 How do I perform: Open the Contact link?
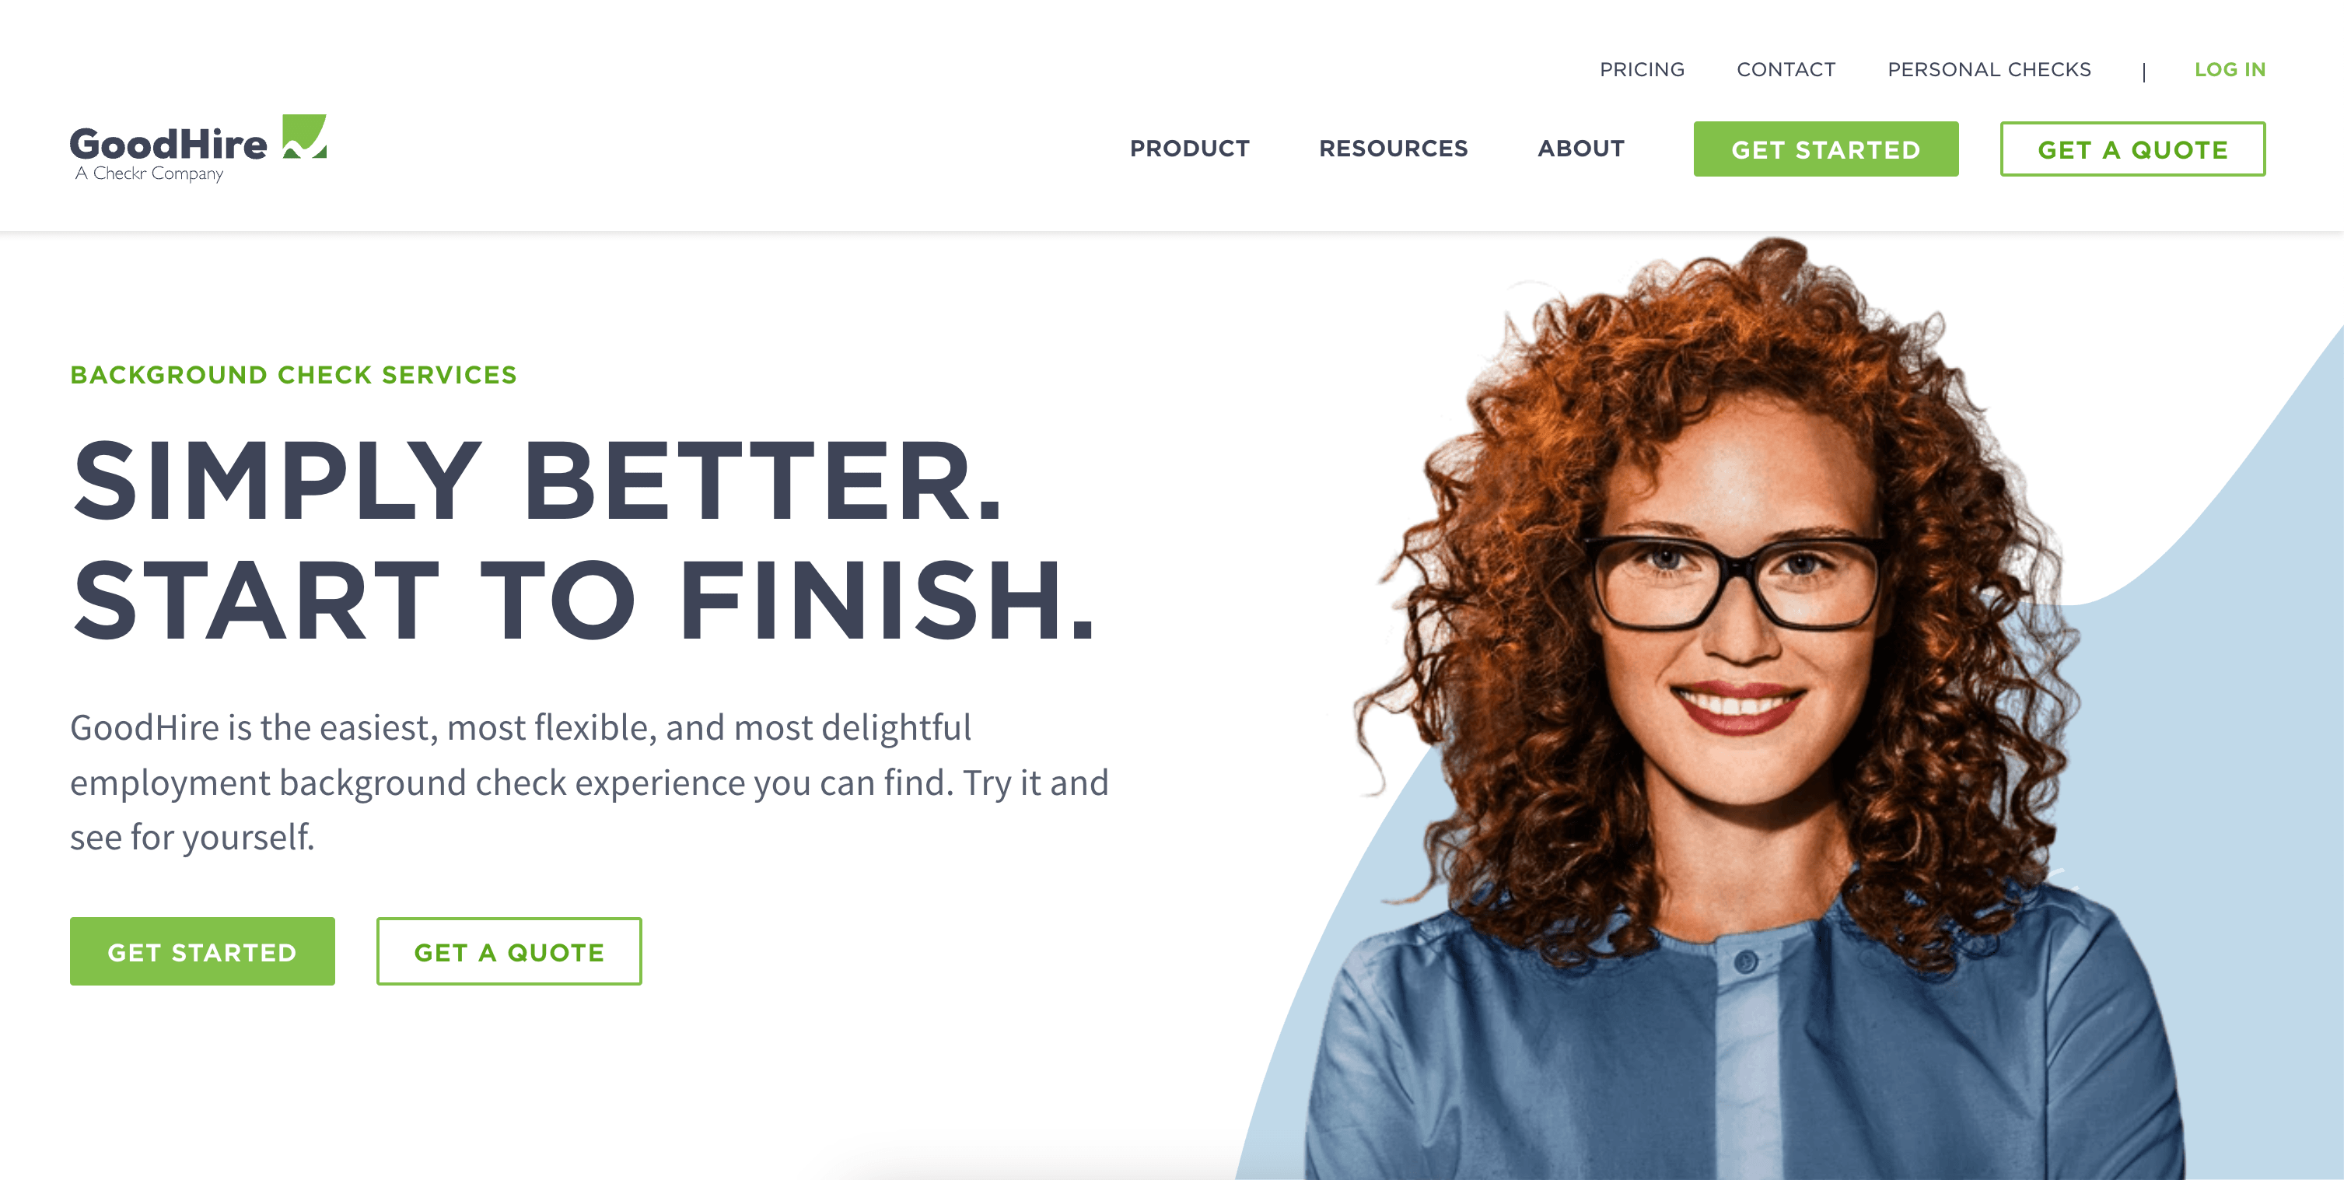(1786, 69)
